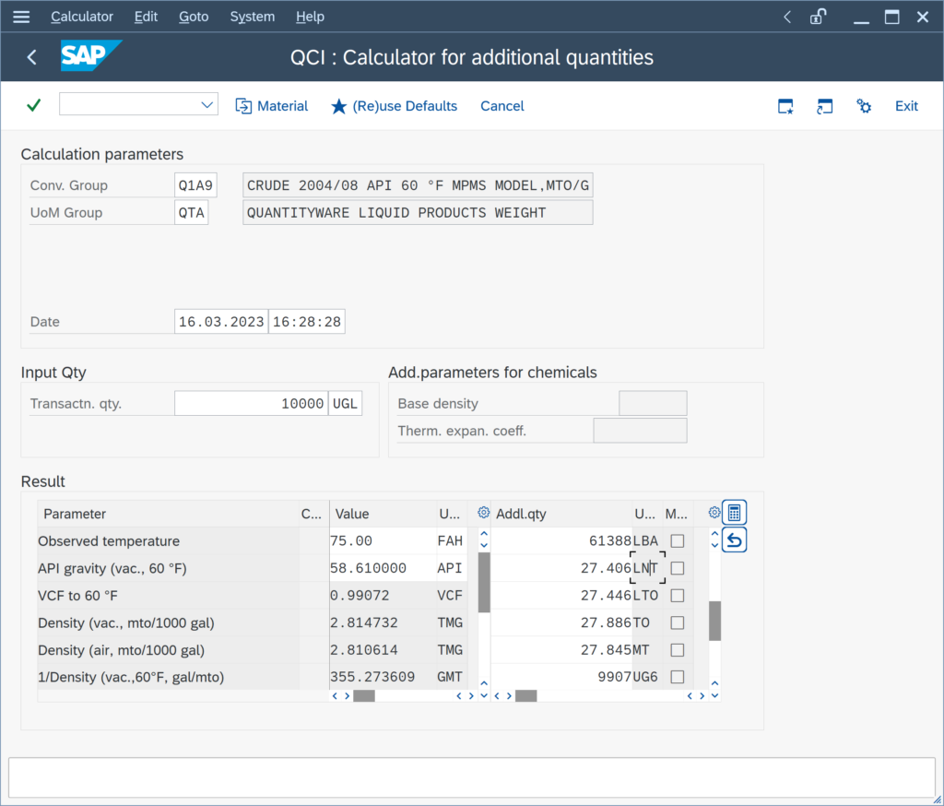Click the API gravity value 58.610000
The image size is (944, 806).
coord(383,568)
